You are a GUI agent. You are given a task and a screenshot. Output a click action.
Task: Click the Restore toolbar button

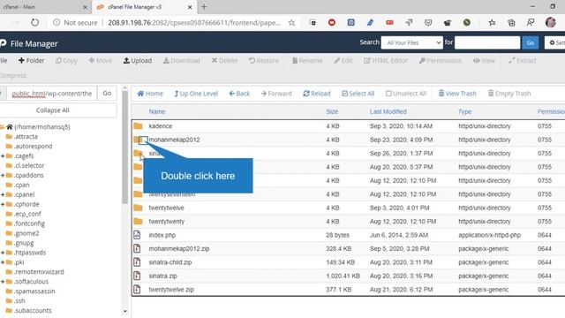coord(264,61)
